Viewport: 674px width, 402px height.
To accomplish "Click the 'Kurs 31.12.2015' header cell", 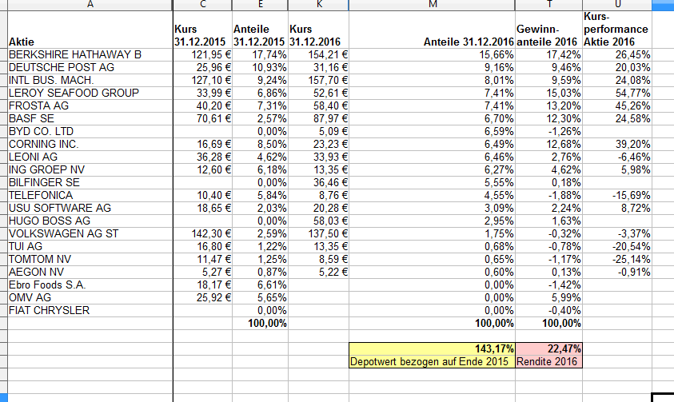I will coord(202,30).
